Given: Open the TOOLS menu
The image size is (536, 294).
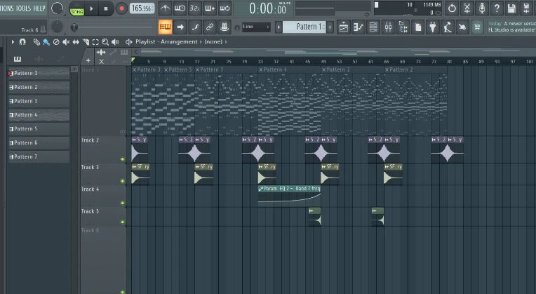Looking at the screenshot, I should [25, 8].
